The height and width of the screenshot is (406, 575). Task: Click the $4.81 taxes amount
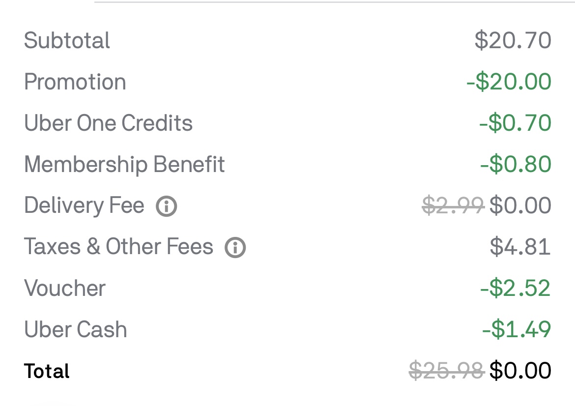point(520,247)
